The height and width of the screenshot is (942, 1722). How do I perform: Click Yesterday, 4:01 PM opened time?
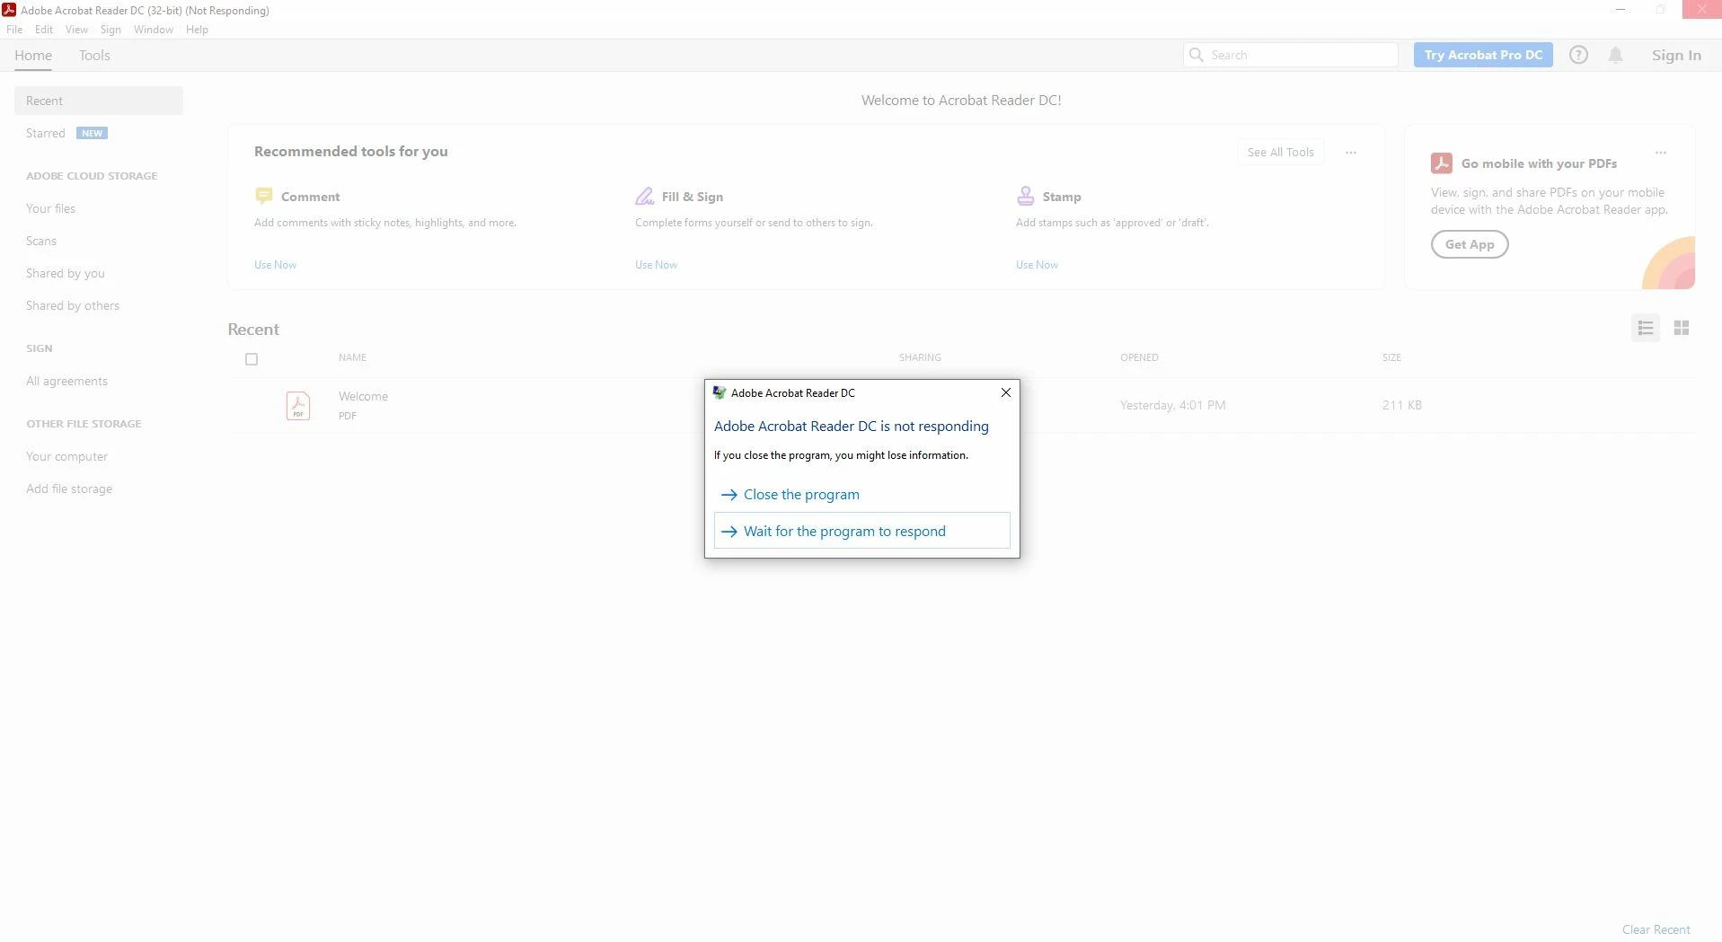pyautogui.click(x=1172, y=405)
